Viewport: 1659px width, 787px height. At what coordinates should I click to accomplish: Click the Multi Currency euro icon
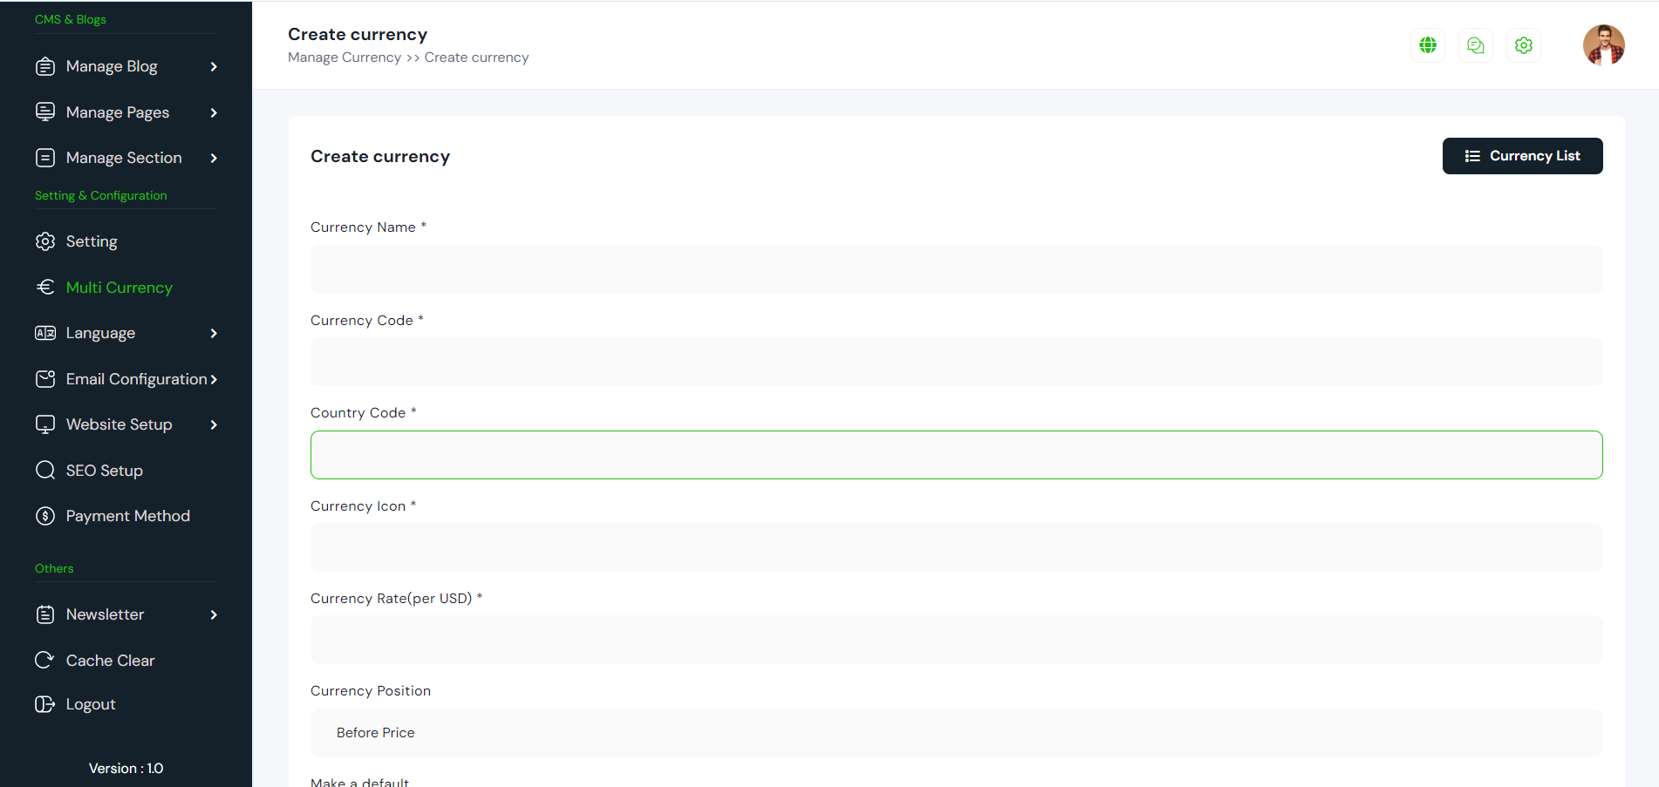(45, 287)
